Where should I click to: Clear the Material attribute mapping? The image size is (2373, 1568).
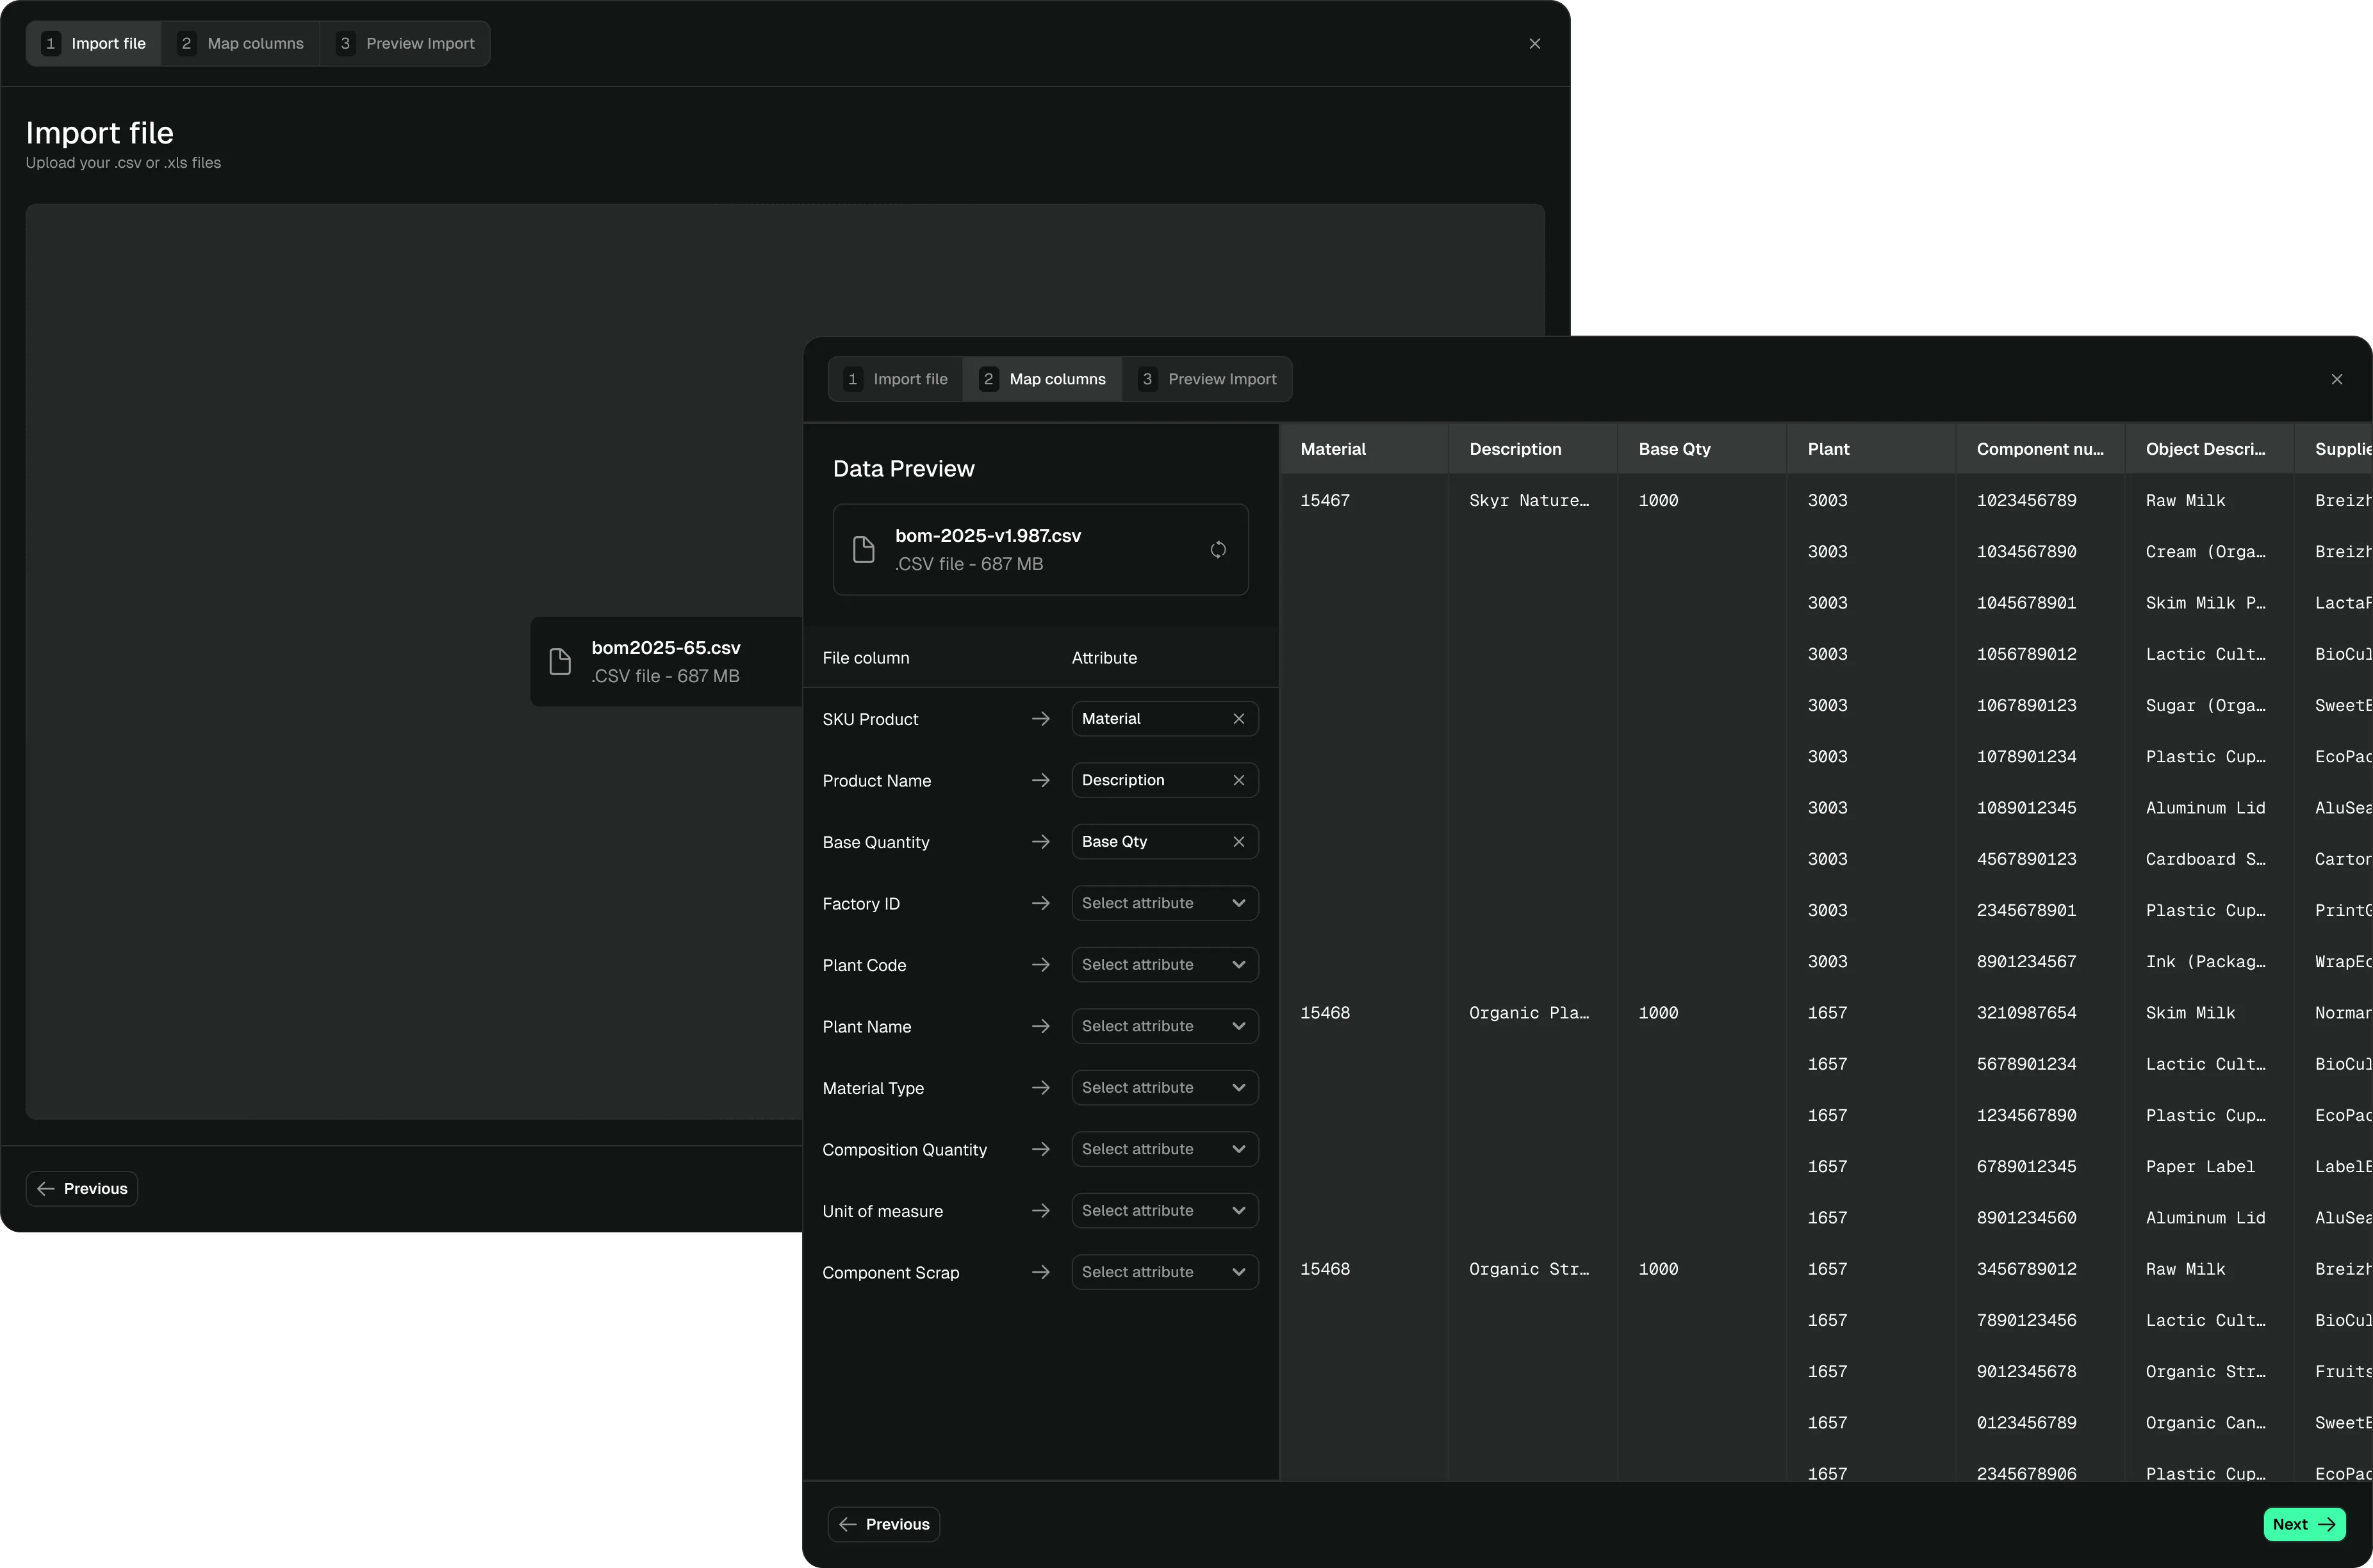[1239, 719]
